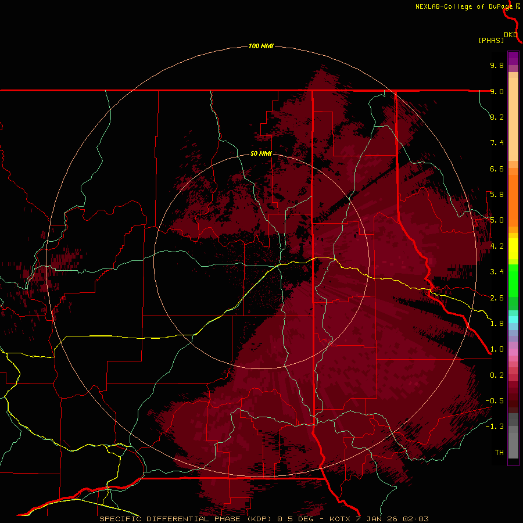This screenshot has height=523, width=523.
Task: Click the 3.4 value on the color scale
Action: pos(497,272)
